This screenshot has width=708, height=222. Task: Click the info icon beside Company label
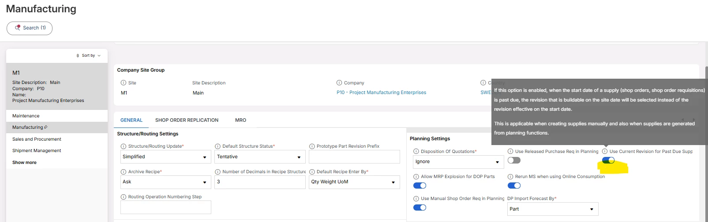339,83
